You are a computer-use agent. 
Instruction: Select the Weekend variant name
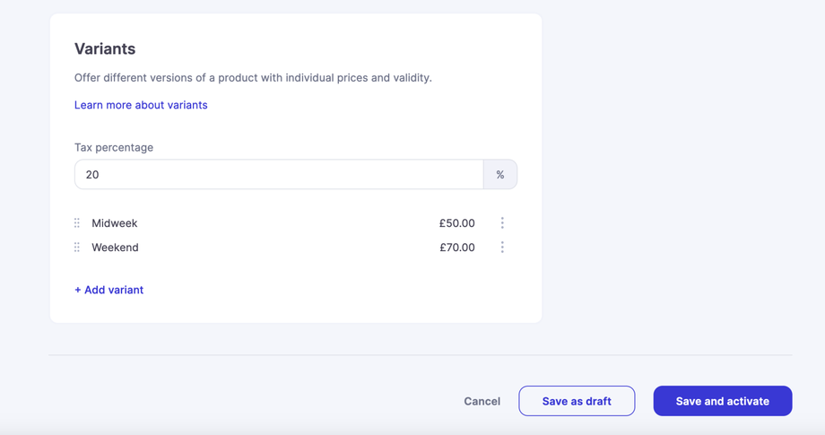click(115, 248)
